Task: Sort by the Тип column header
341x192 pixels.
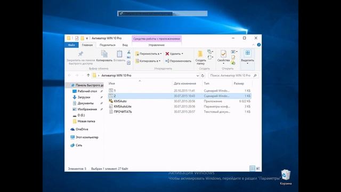Action: (206, 84)
